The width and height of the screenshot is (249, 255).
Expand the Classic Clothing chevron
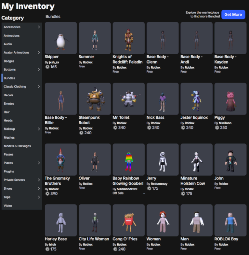click(39, 86)
